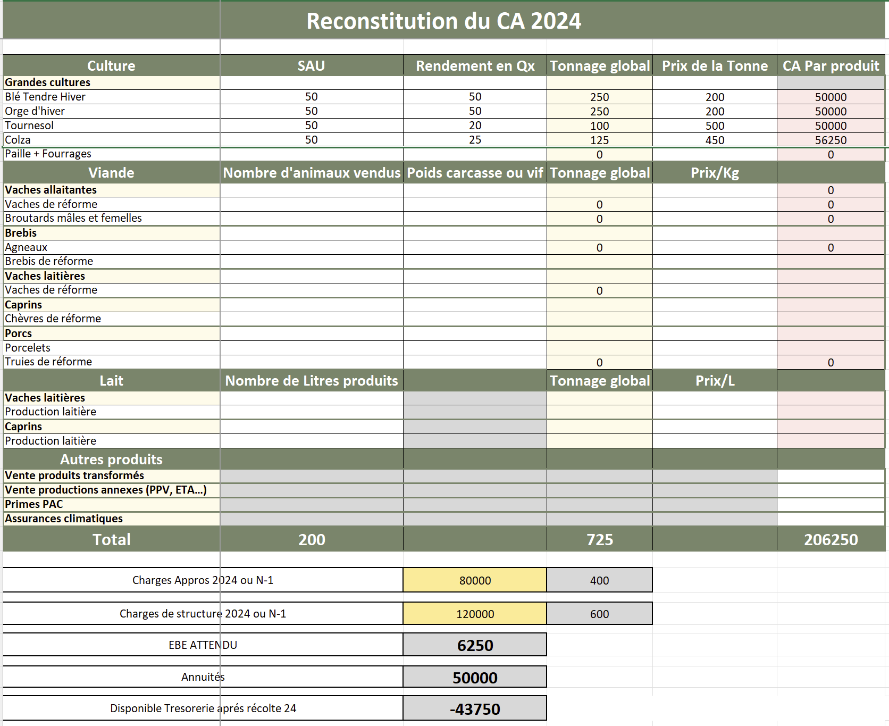
Task: Click the Rendement en Qx header
Action: pyautogui.click(x=475, y=65)
